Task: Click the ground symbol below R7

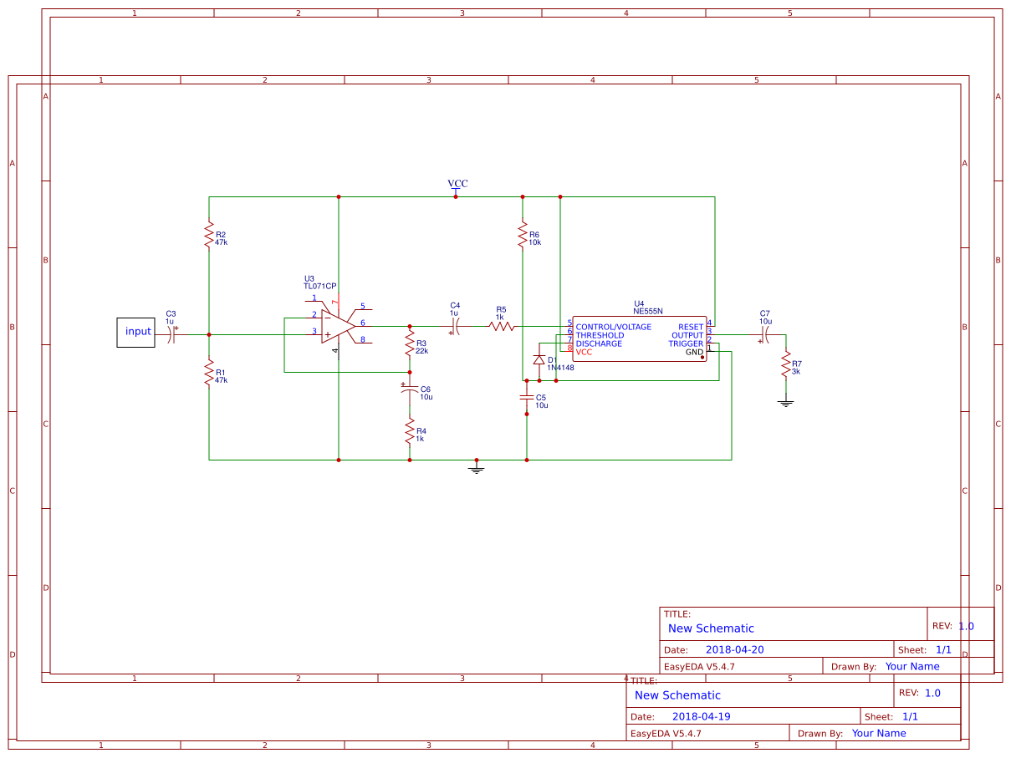Action: pos(786,404)
